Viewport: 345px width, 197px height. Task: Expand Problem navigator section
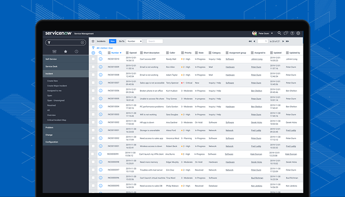point(65,128)
